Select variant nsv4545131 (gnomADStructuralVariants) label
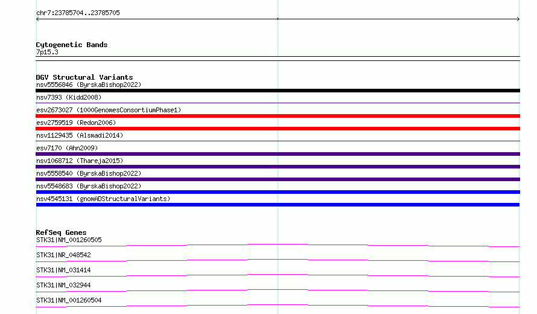This screenshot has height=314, width=537. click(x=103, y=199)
